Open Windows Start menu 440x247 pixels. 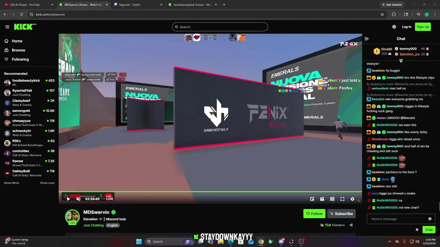tap(139, 242)
